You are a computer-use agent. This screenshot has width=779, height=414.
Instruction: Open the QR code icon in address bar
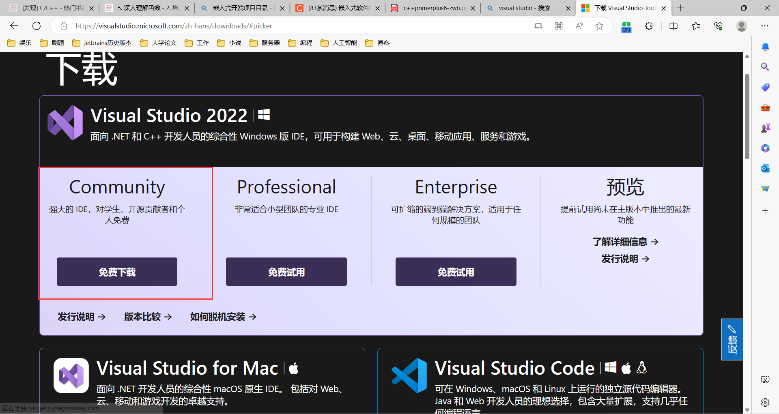(x=559, y=26)
